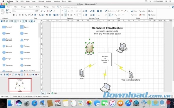The image size is (174, 108).
Task: Open Launchpad rocket in the Dock
Action: pyautogui.click(x=27, y=103)
